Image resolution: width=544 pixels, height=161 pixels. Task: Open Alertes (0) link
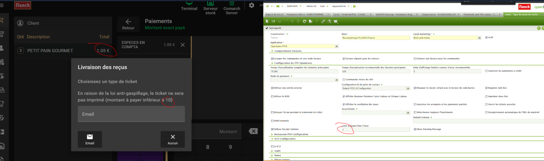click(311, 6)
